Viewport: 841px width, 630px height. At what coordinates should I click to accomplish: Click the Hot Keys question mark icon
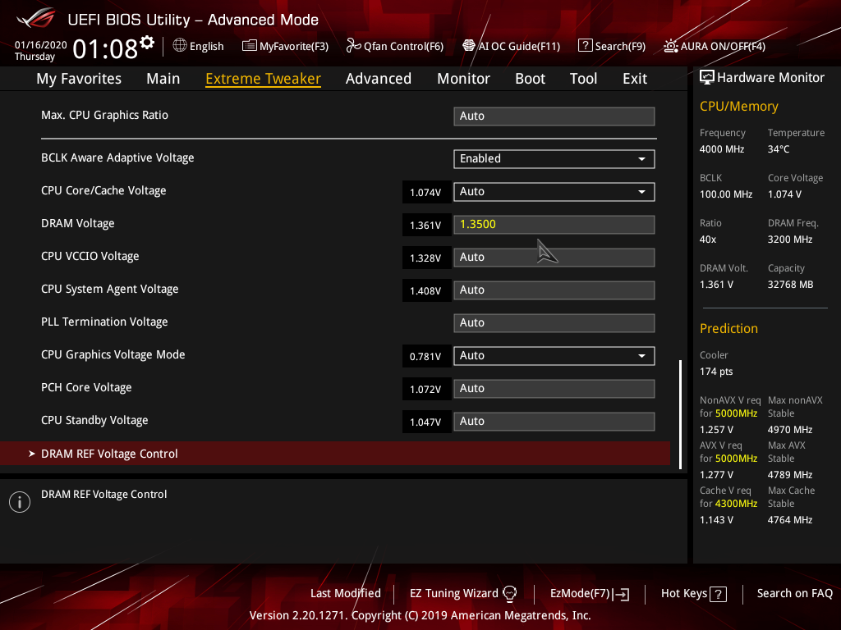point(718,594)
